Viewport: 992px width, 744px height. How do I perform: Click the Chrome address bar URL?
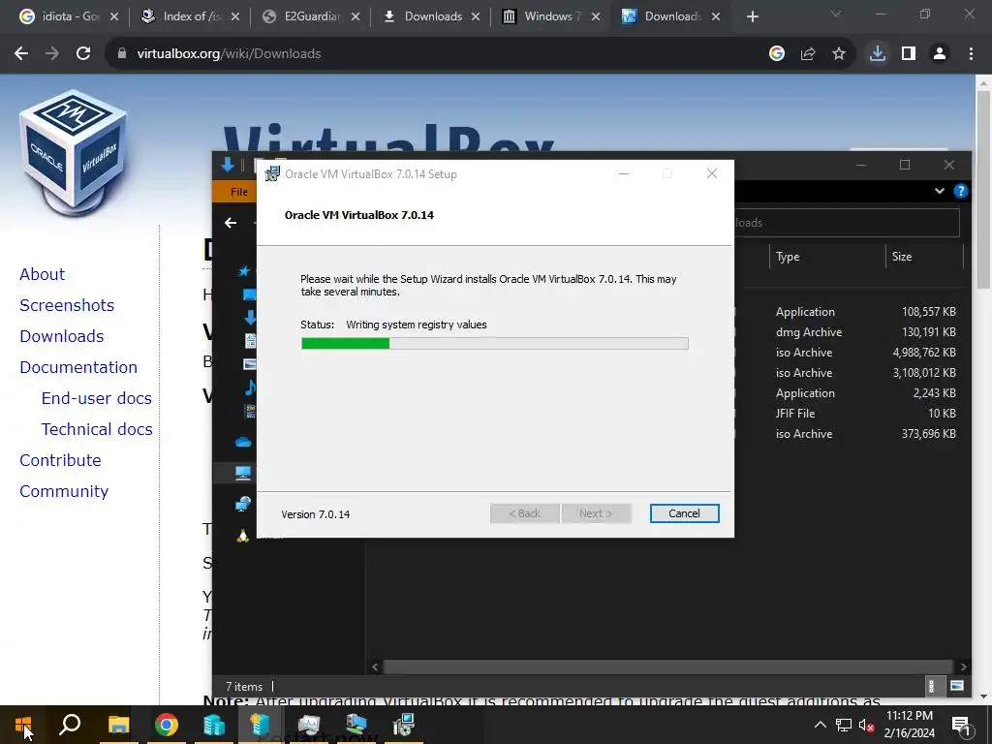(x=229, y=54)
